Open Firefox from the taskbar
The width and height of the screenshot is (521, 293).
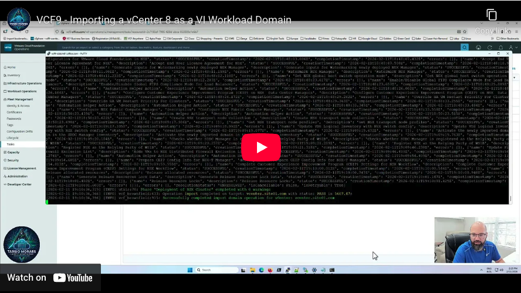tap(270, 270)
